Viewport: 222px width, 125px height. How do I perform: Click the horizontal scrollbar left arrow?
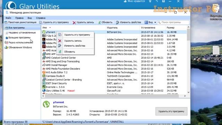point(43,96)
